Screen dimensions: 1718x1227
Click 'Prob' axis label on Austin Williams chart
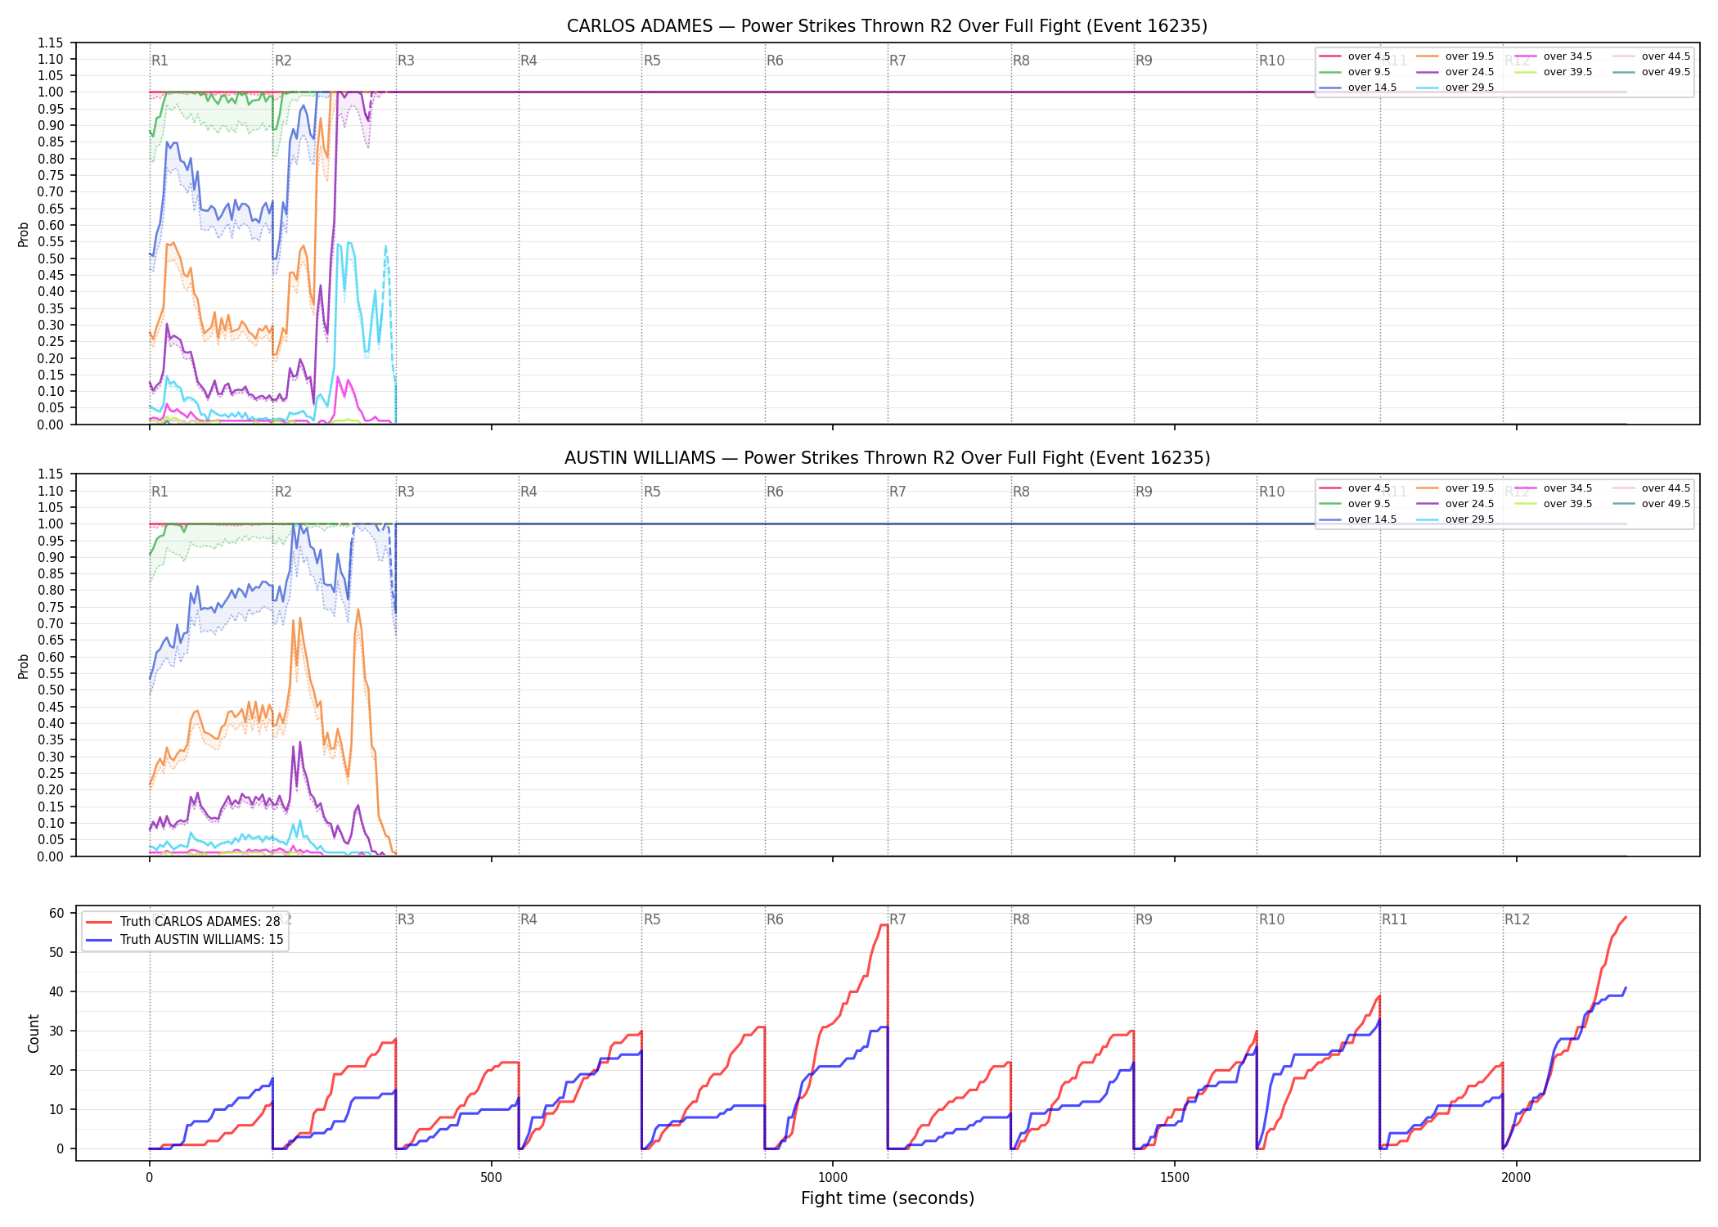24,666
